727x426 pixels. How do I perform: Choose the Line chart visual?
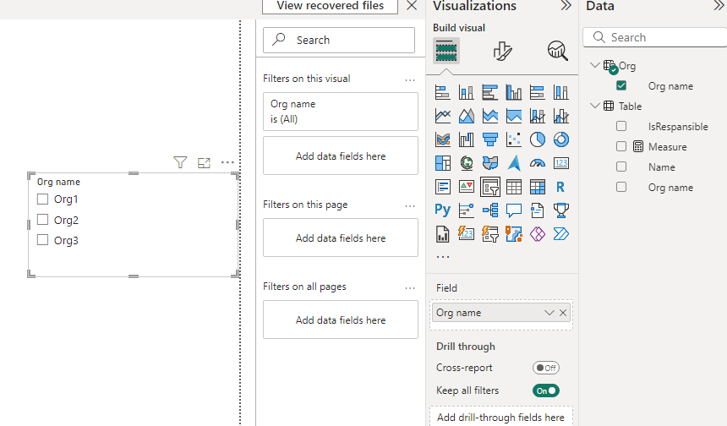coord(443,116)
